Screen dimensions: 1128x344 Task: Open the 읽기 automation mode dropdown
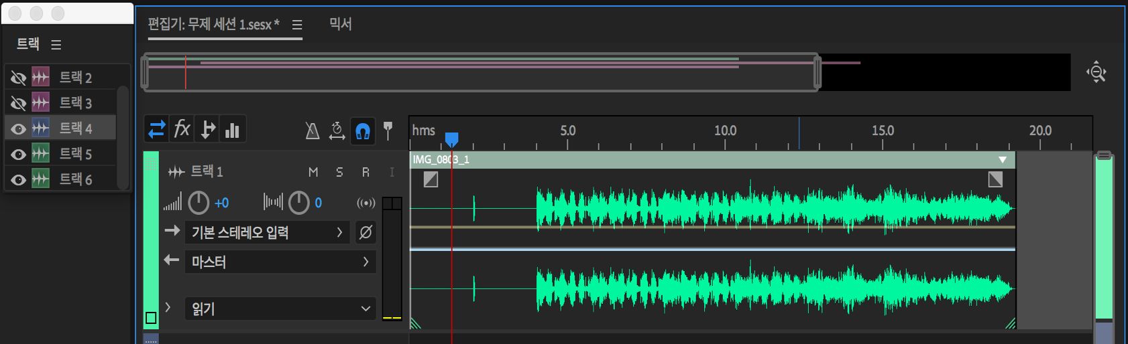[280, 309]
